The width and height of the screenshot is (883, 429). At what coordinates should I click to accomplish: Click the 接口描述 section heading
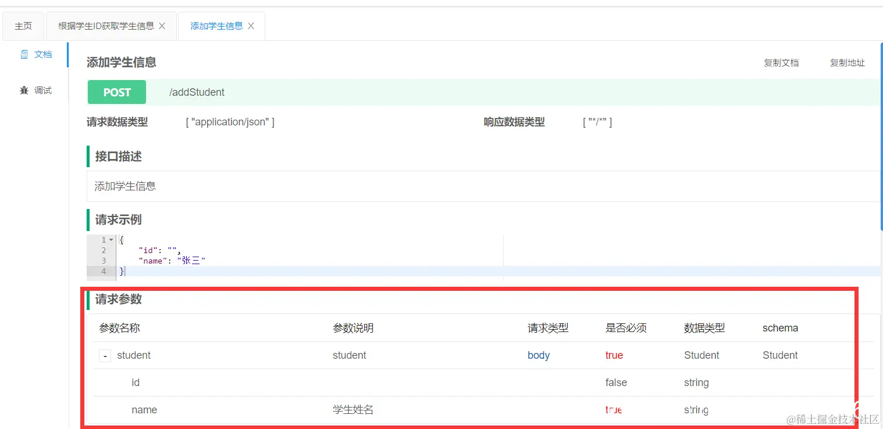(119, 157)
